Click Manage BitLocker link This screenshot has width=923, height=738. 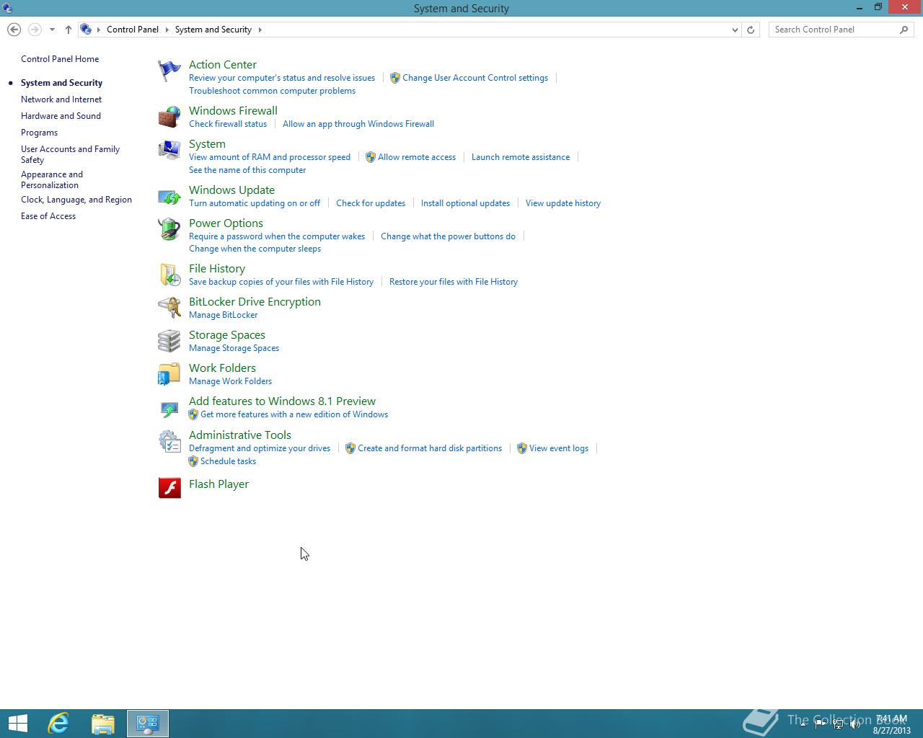pyautogui.click(x=223, y=315)
